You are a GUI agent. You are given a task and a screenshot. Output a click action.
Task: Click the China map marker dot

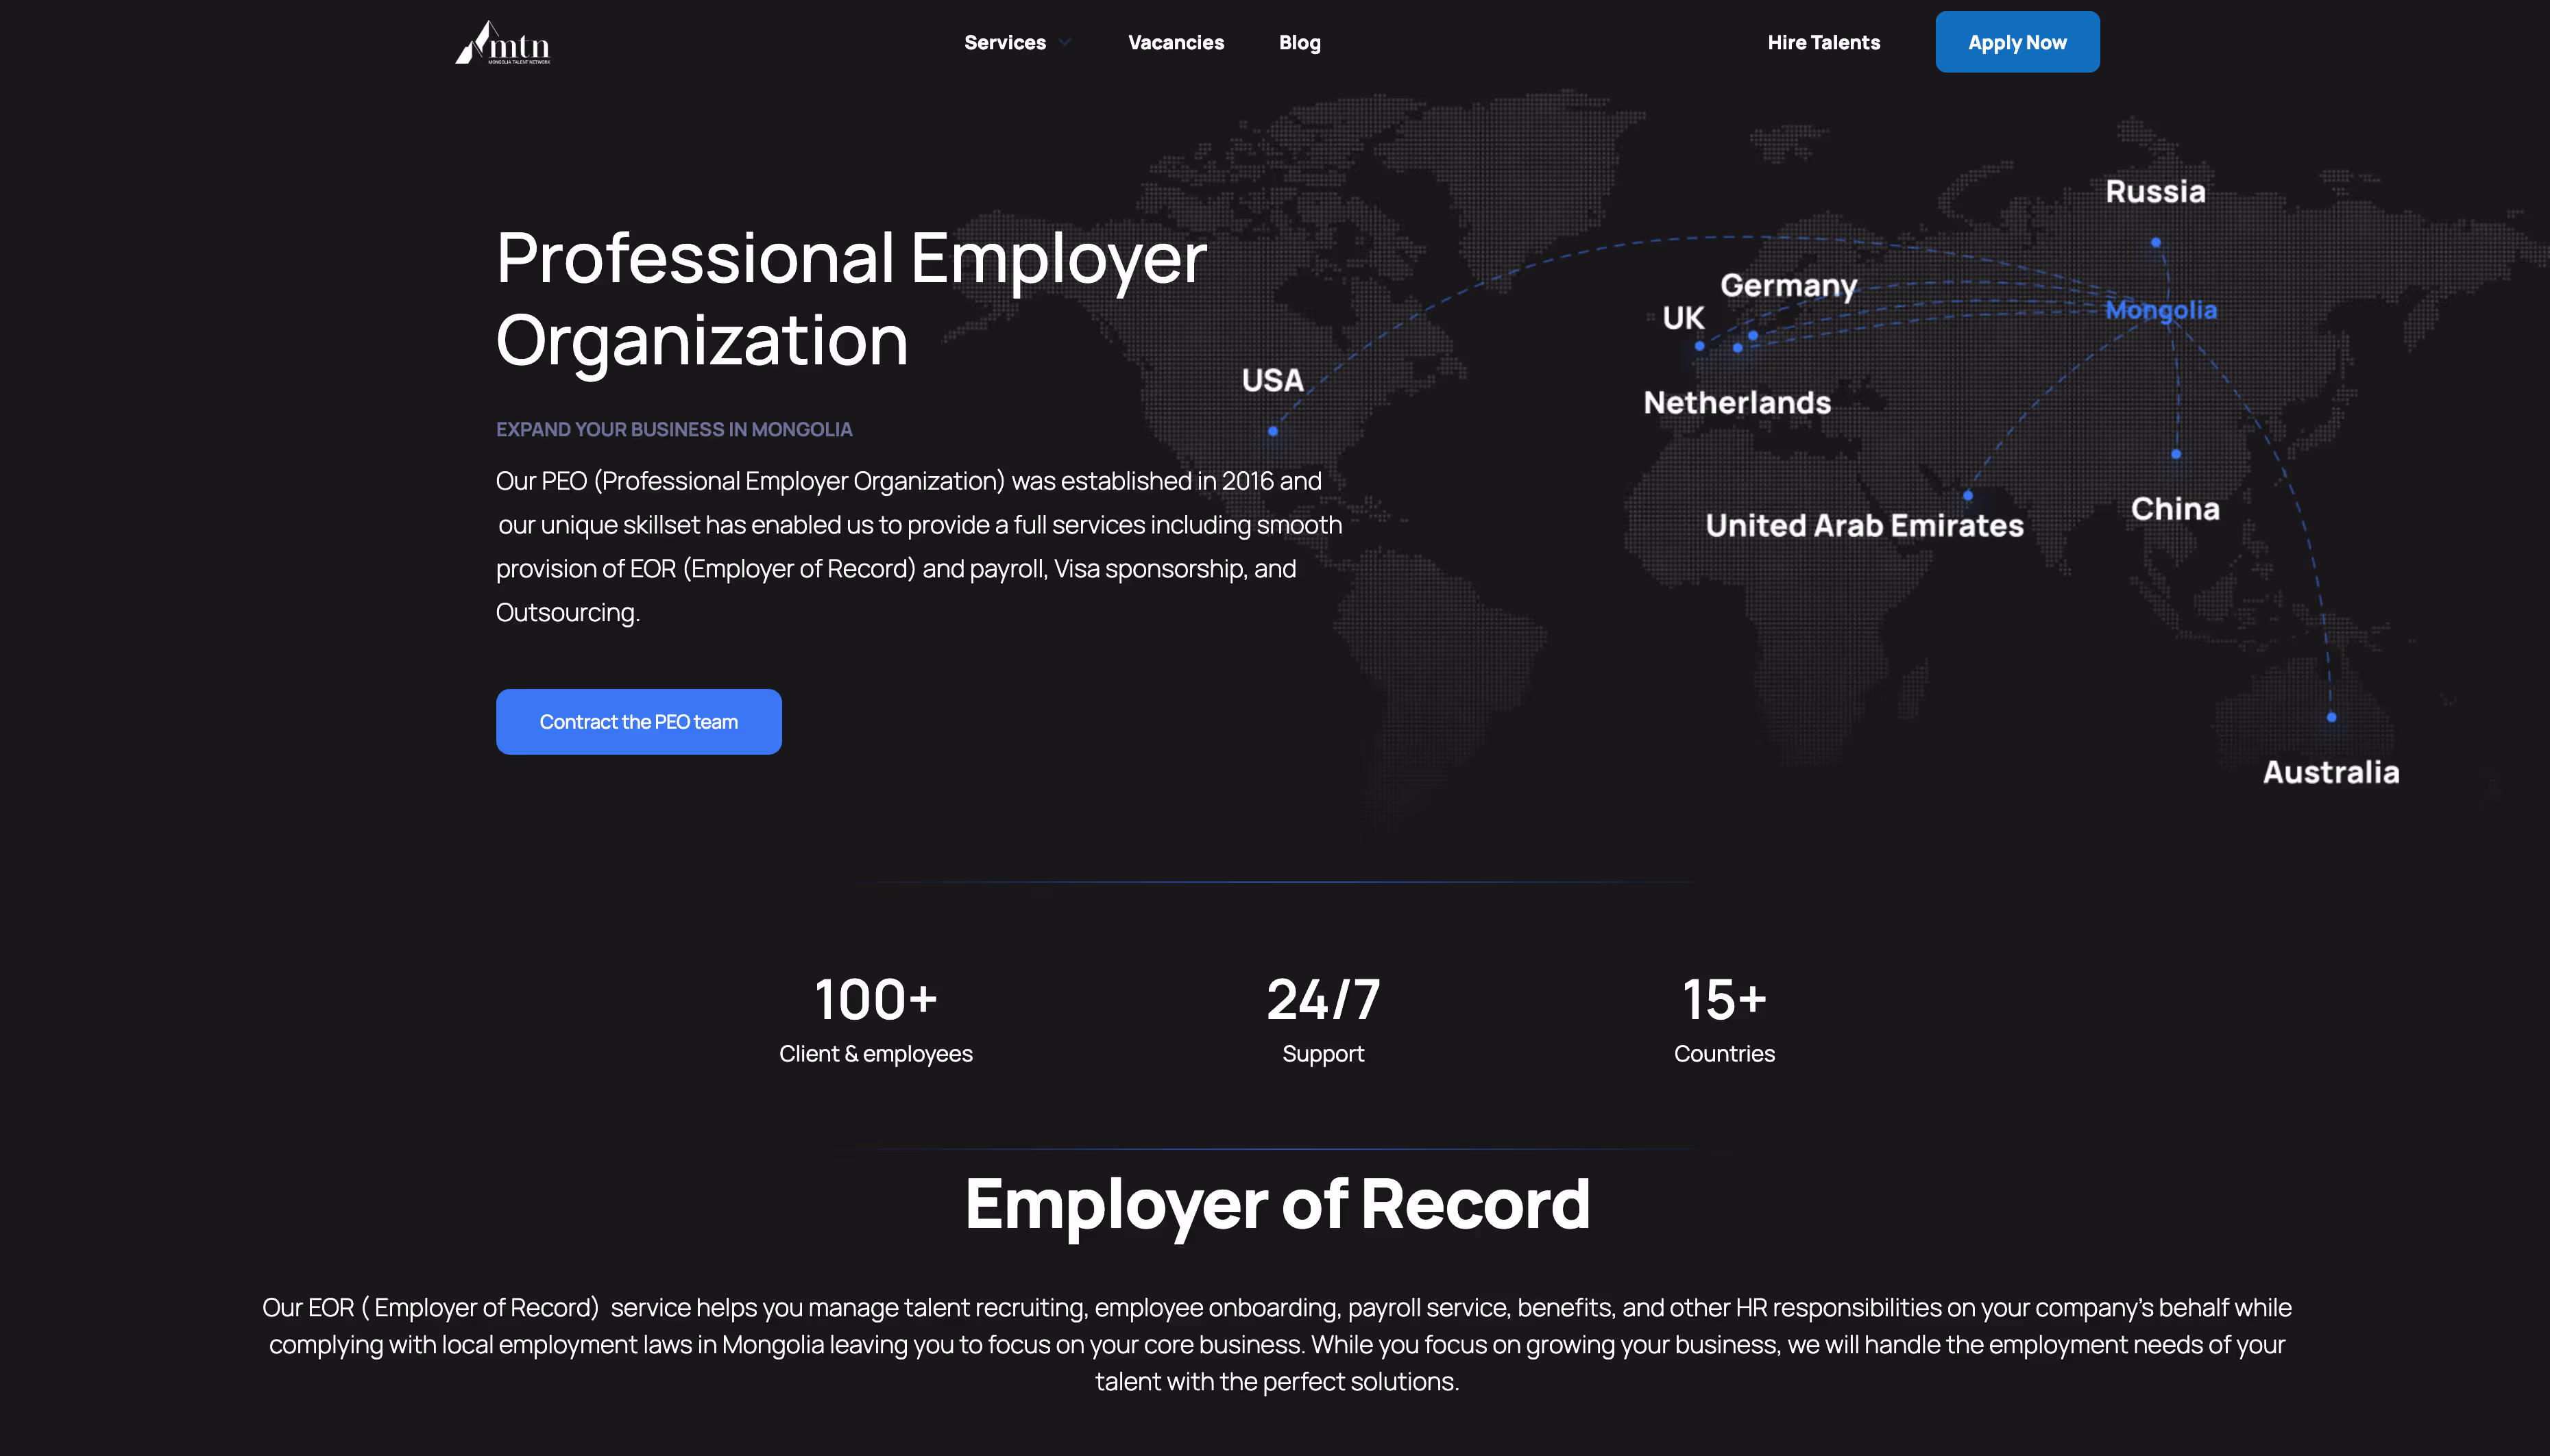point(2176,454)
